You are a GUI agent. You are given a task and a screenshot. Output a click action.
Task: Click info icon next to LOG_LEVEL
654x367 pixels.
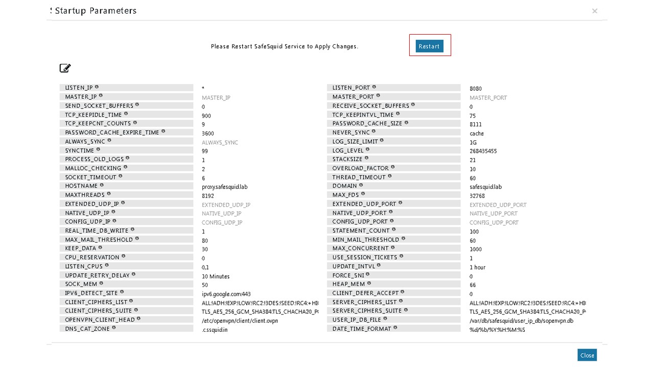coord(368,150)
